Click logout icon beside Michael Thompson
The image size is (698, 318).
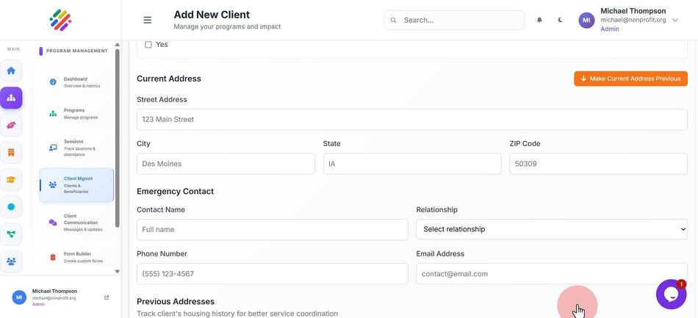pos(107,297)
